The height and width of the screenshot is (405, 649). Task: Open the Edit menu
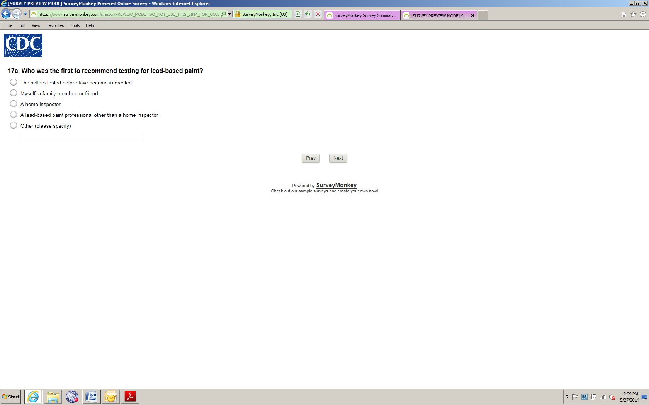tap(22, 25)
